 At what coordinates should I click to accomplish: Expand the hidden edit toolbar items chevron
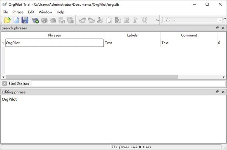tap(157, 20)
